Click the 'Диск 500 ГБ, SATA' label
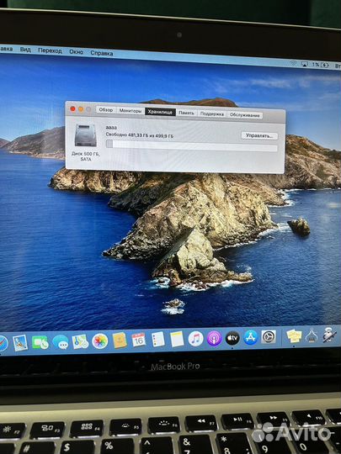 pos(86,156)
